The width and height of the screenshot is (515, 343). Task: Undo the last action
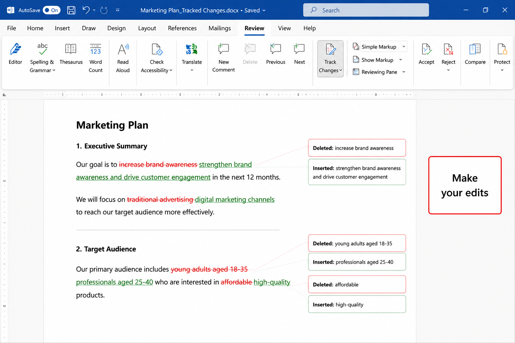pyautogui.click(x=86, y=10)
